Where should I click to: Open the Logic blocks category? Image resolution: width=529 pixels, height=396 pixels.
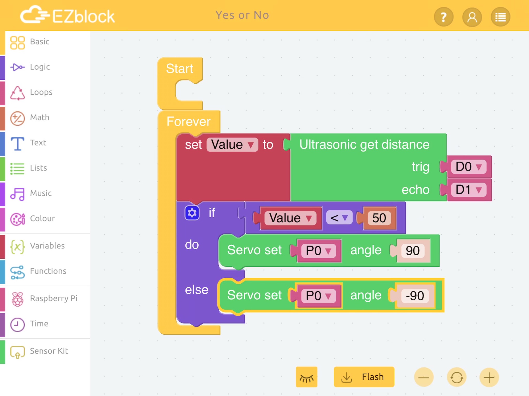coord(40,67)
